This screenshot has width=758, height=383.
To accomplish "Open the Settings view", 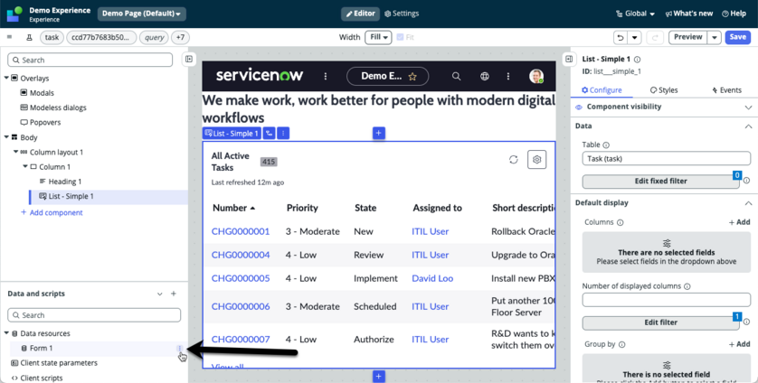I will (402, 14).
